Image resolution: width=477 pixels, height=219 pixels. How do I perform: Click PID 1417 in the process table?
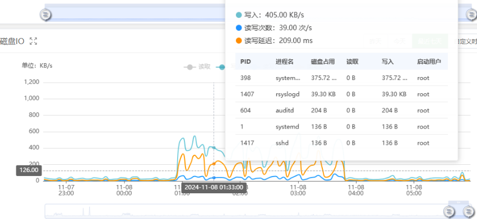tap(247, 143)
